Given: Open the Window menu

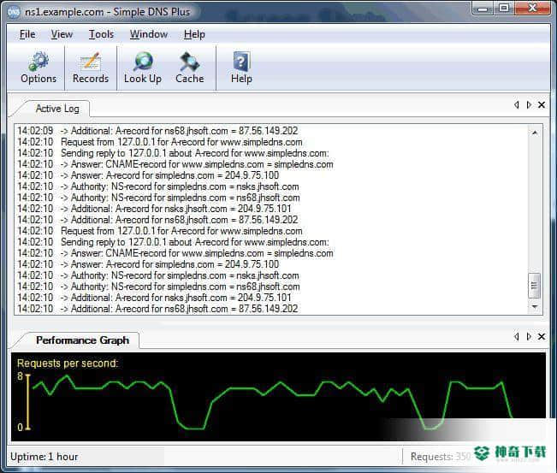Looking at the screenshot, I should coord(149,34).
